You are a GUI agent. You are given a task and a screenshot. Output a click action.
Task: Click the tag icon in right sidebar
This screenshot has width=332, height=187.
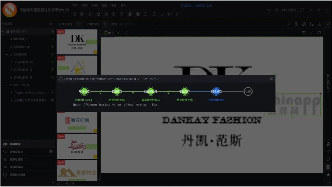click(328, 159)
